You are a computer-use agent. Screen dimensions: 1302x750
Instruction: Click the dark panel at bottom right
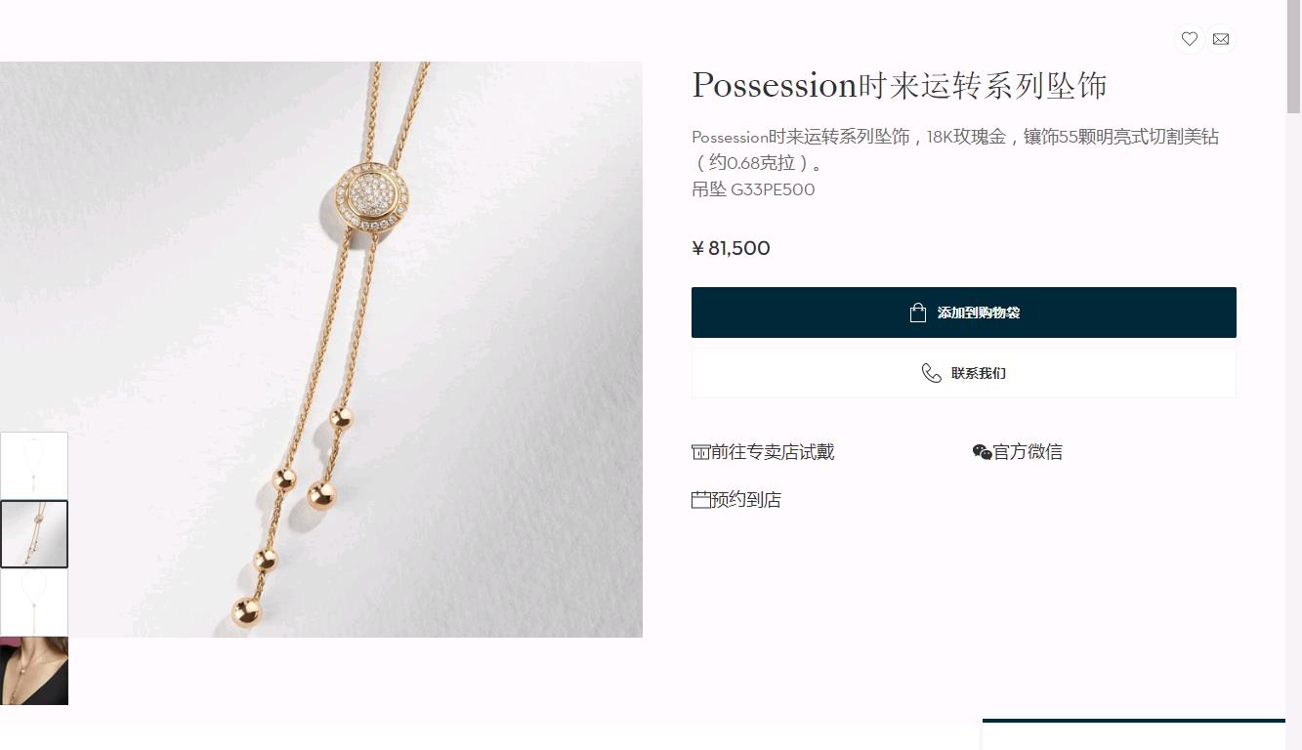click(x=1133, y=734)
